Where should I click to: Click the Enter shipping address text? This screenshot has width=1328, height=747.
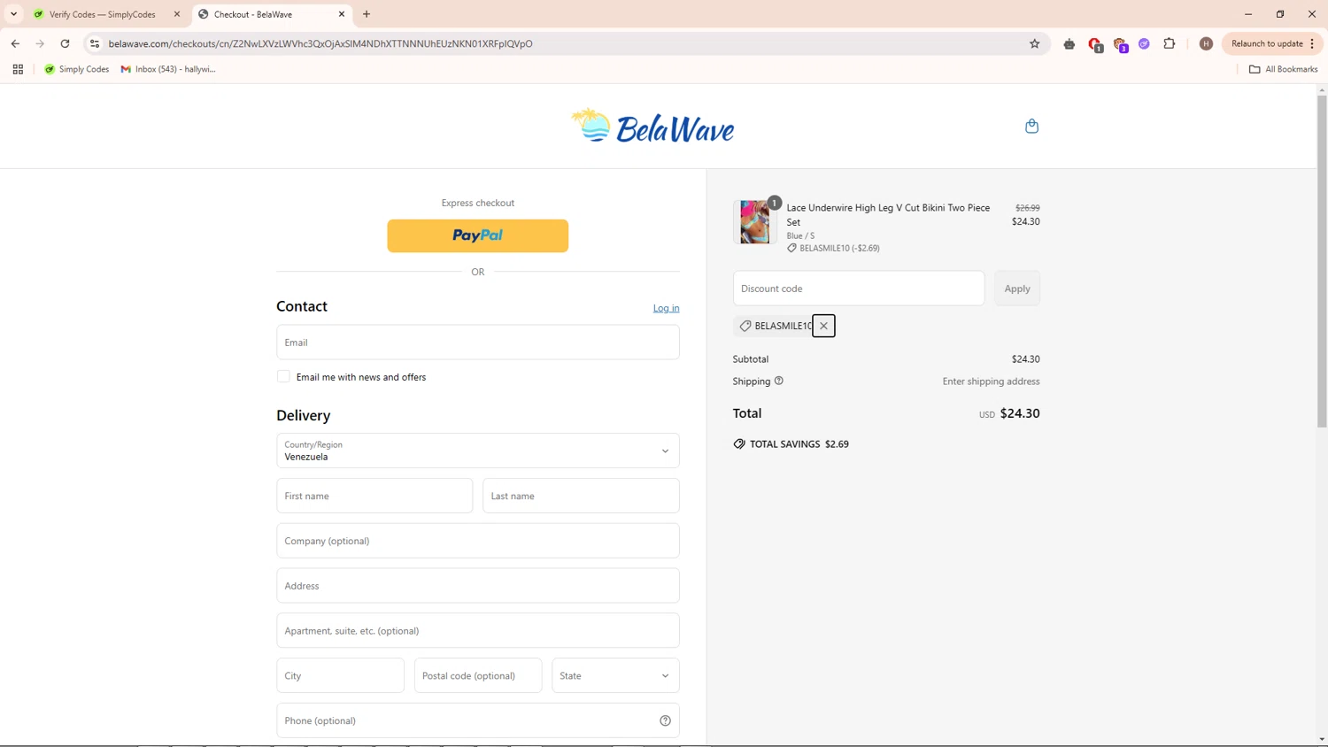tap(991, 381)
